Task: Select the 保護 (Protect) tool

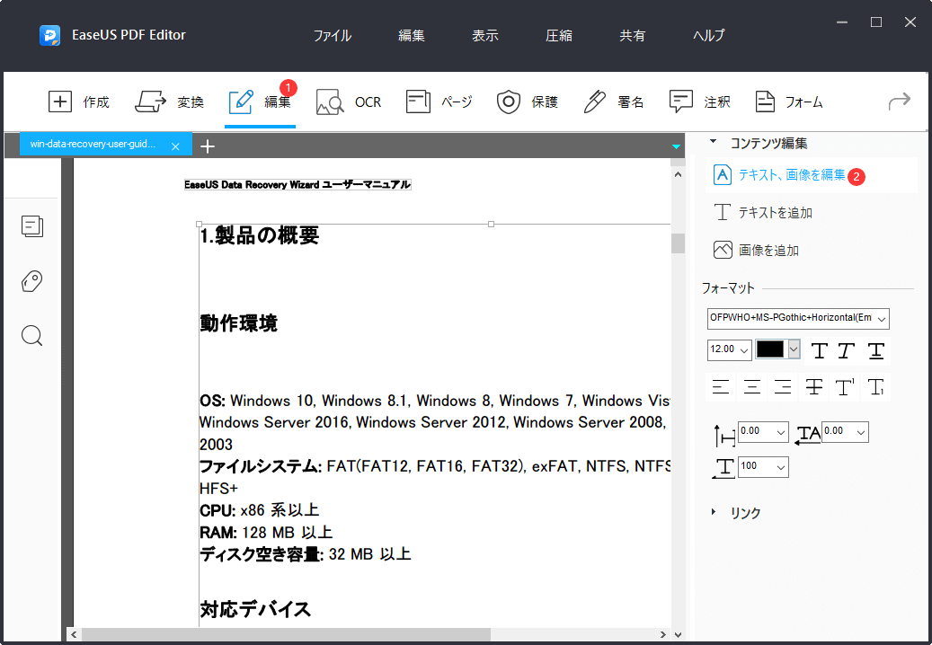Action: [x=528, y=102]
